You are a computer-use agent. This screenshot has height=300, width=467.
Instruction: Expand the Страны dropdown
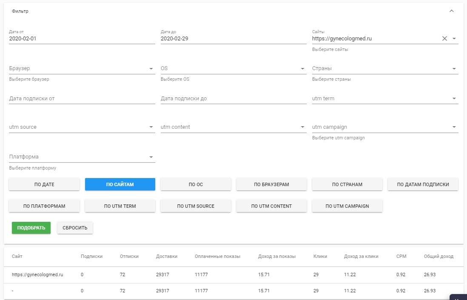tap(454, 69)
